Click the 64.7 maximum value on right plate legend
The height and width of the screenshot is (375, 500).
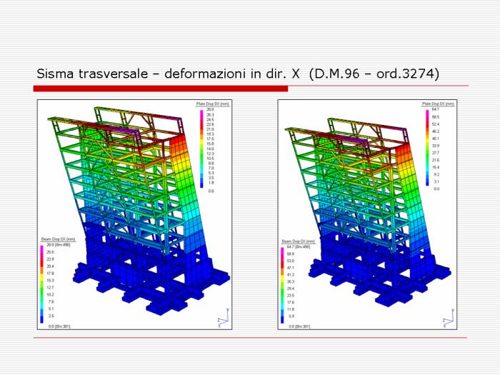click(436, 109)
